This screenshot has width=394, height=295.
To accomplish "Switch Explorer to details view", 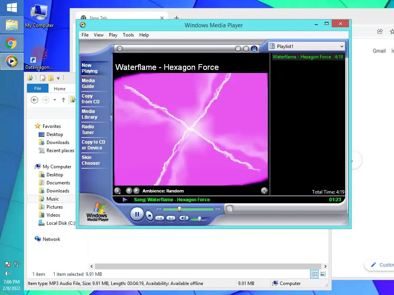I will tap(314, 274).
